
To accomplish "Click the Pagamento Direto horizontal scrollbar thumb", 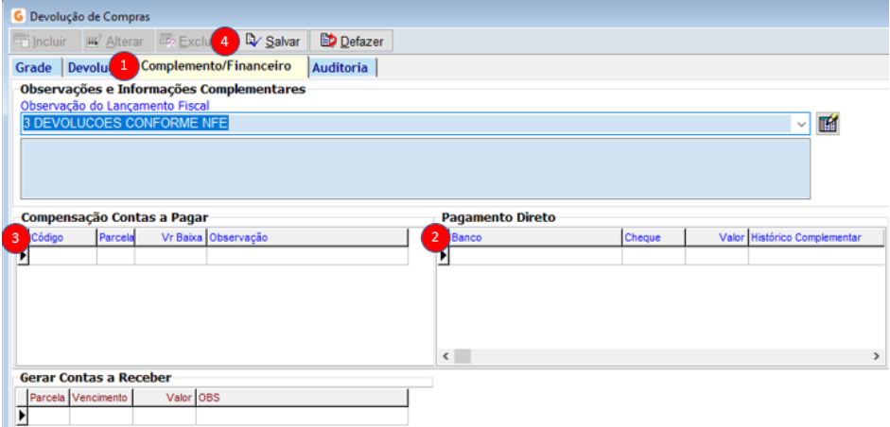I will (462, 356).
